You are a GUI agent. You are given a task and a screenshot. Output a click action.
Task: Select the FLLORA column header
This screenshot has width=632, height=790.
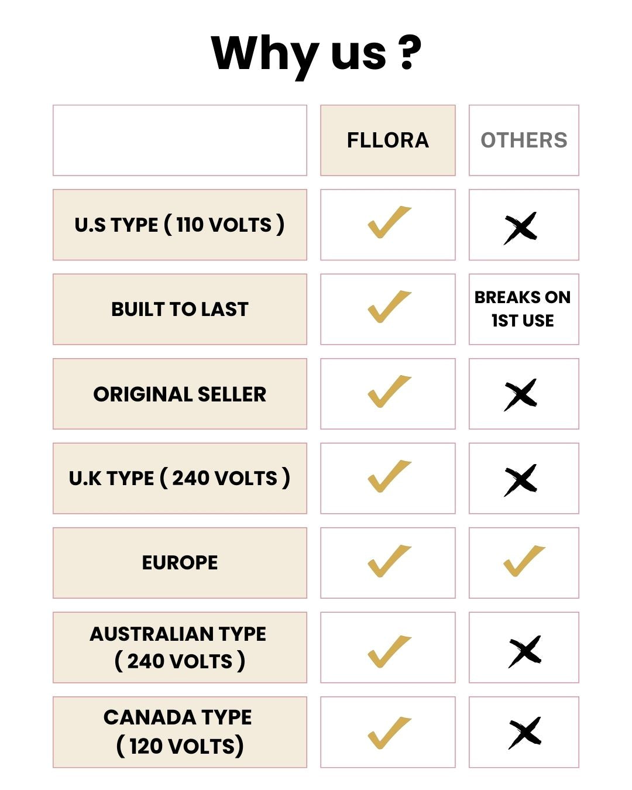click(387, 140)
